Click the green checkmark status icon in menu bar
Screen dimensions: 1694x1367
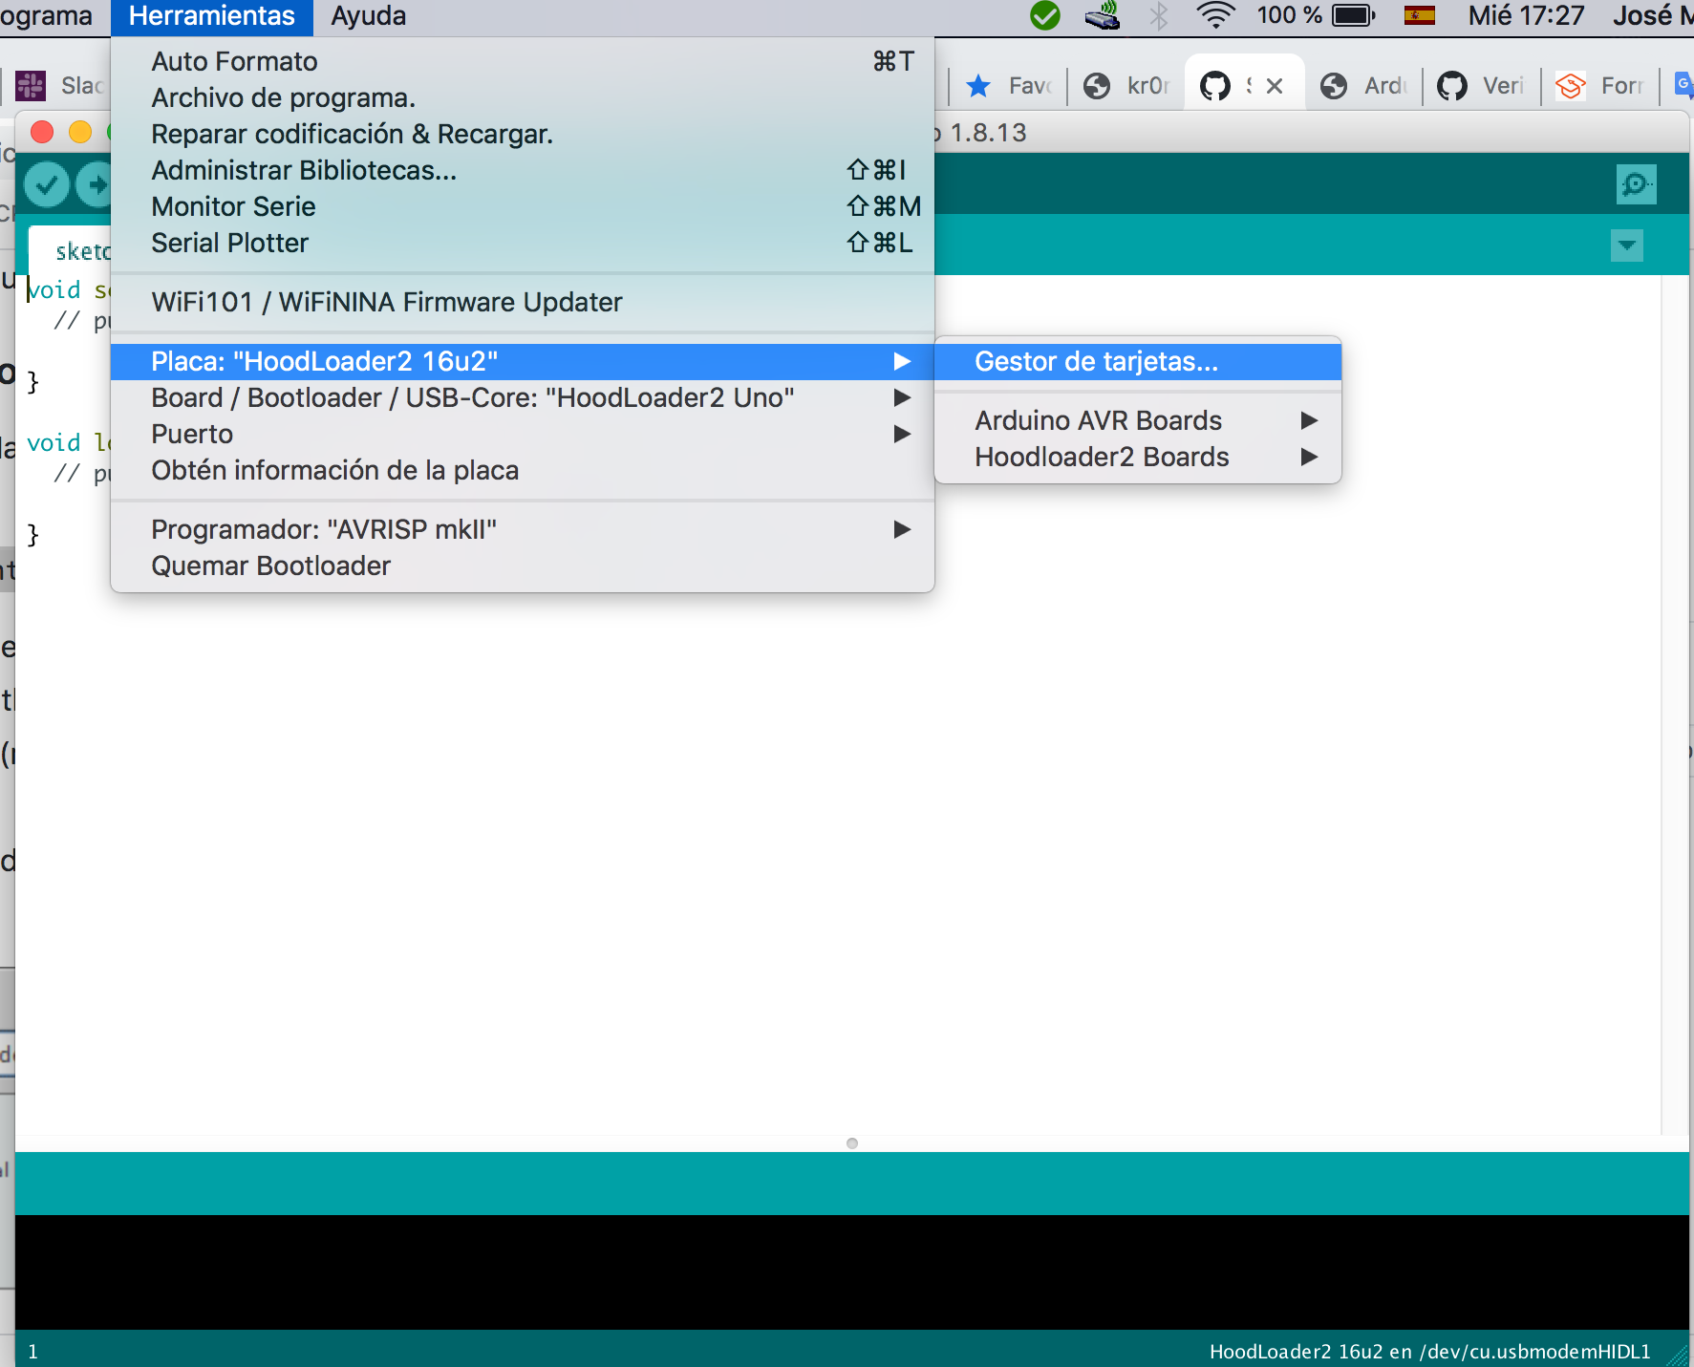click(x=1045, y=15)
